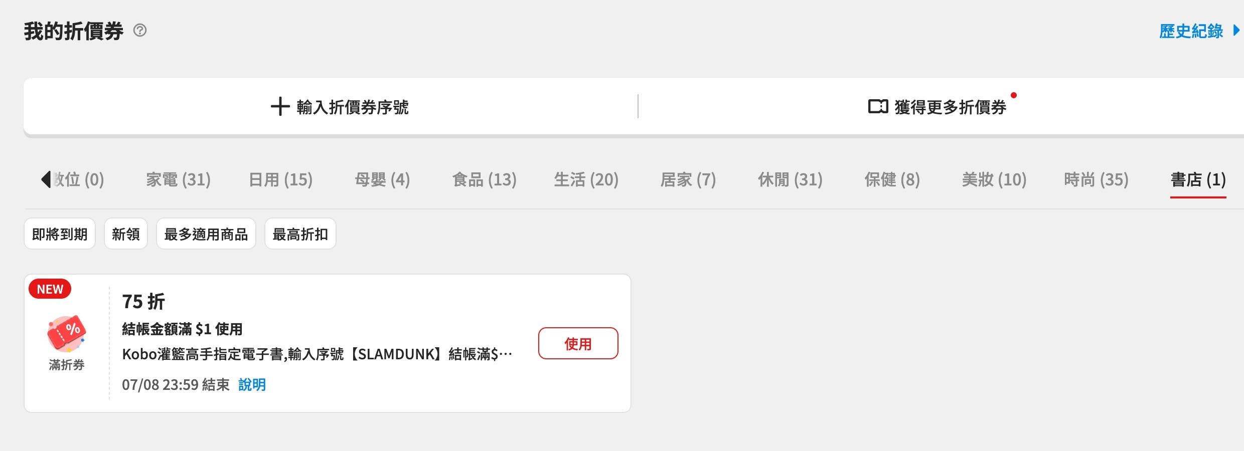Go to 時尚 (35) tab
1244x451 pixels.
pyautogui.click(x=1096, y=179)
